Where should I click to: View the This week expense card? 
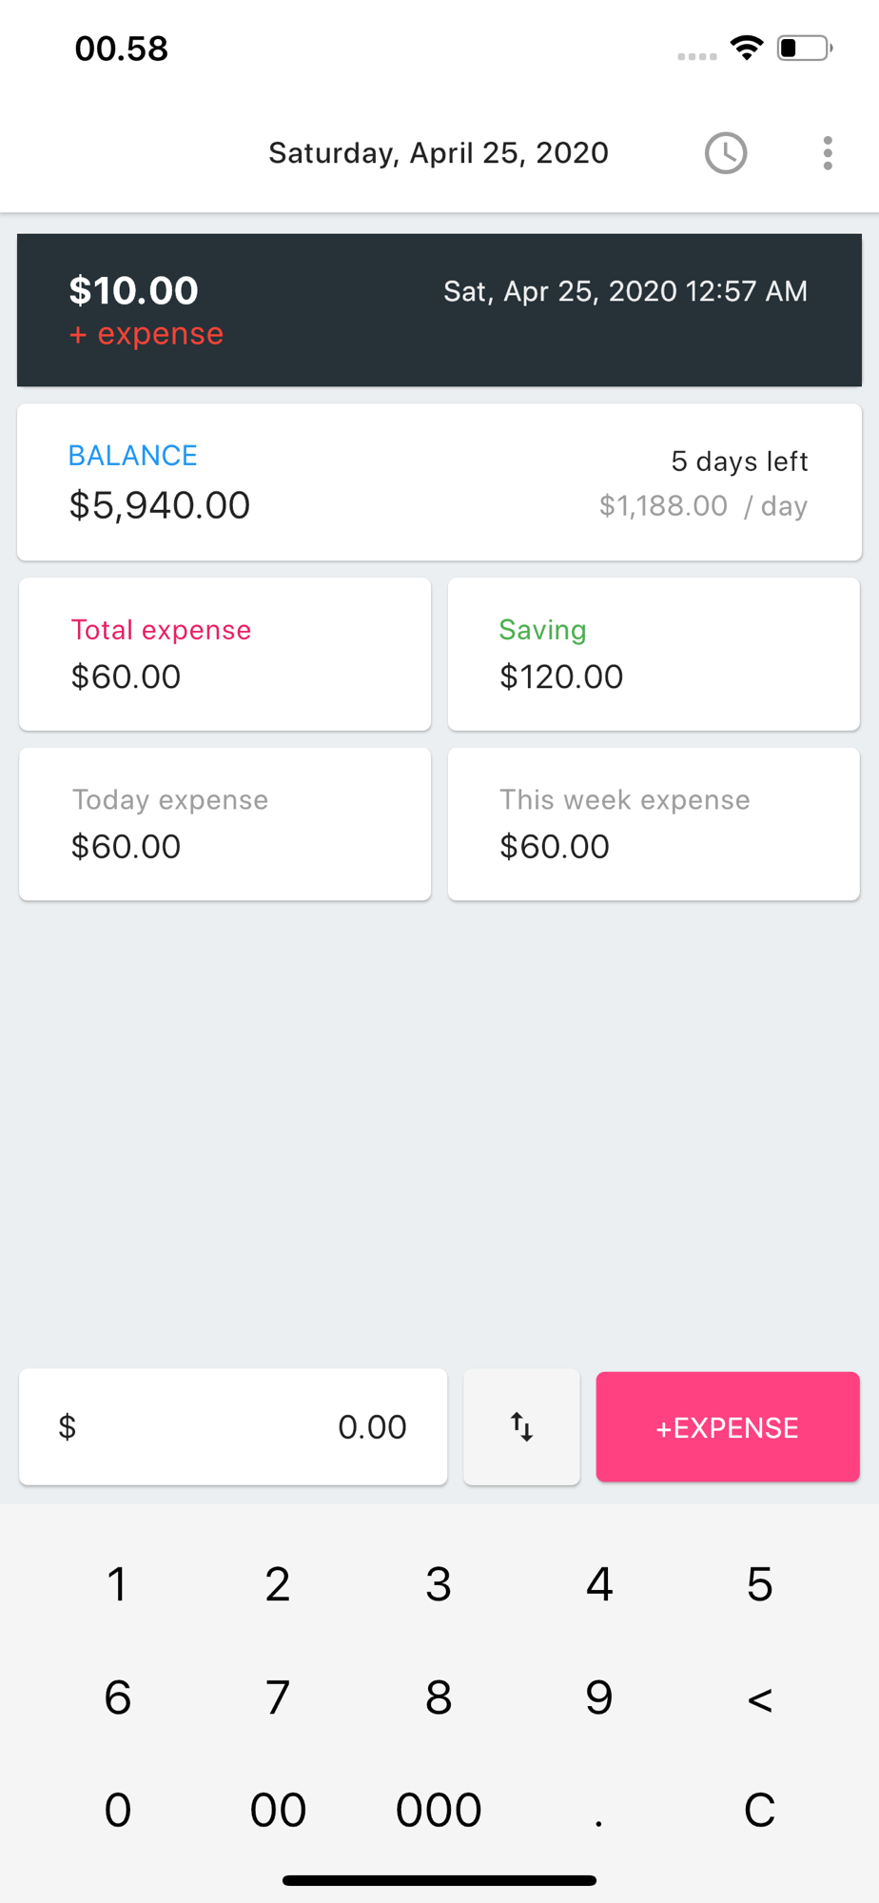pyautogui.click(x=654, y=824)
